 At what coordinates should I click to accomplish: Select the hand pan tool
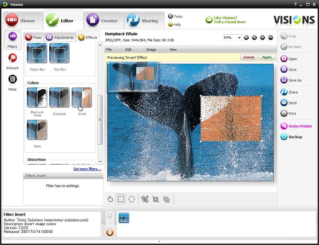110,199
